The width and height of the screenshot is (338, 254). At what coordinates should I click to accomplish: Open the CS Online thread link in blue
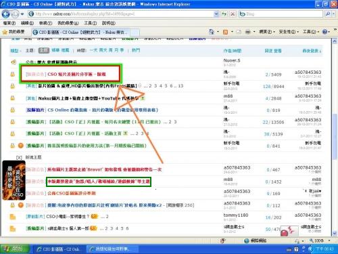pyautogui.click(x=103, y=110)
